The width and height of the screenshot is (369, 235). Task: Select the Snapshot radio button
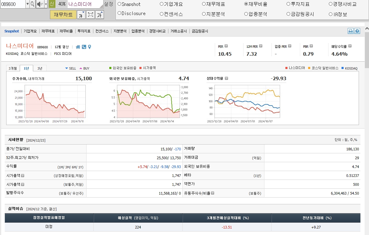point(119,4)
